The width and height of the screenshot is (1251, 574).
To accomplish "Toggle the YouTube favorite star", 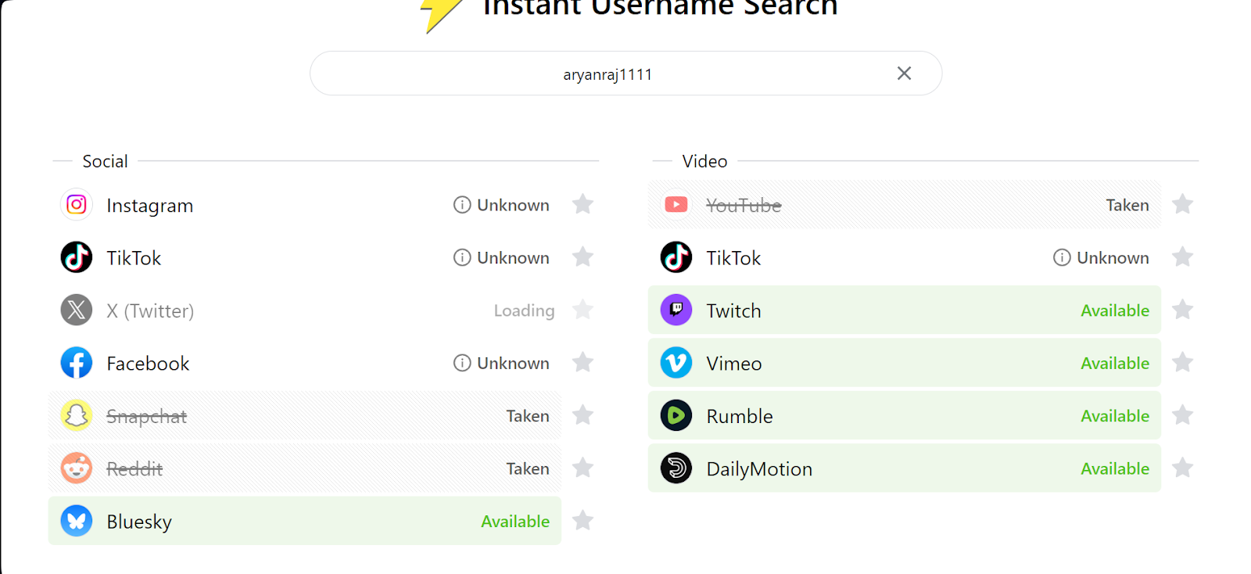I will (x=1182, y=205).
